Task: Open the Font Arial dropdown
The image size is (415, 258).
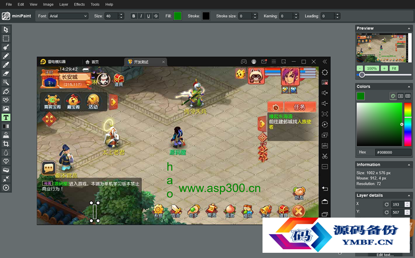Action: (x=68, y=16)
